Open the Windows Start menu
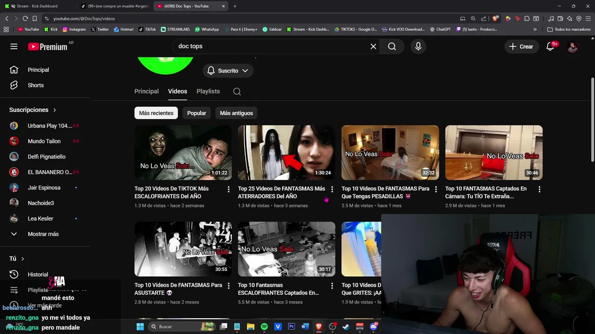Screen dimensions: 595x334 [140, 327]
